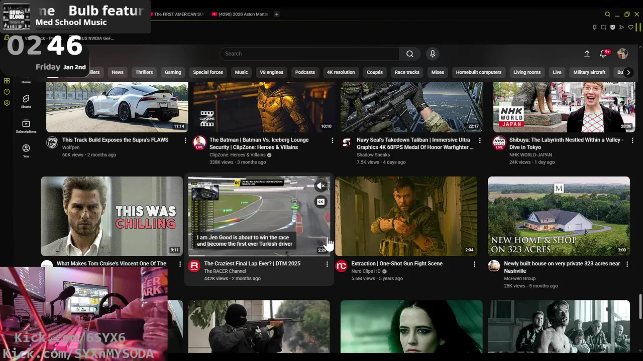Open the Extraction gunfight scene thumbnail
The width and height of the screenshot is (643, 361).
coord(406,216)
